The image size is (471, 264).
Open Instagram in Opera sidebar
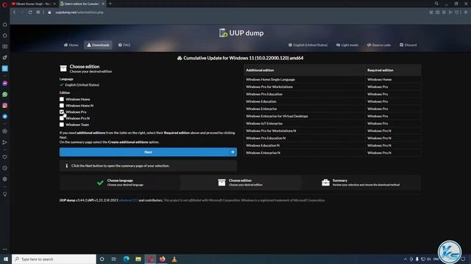click(x=5, y=106)
